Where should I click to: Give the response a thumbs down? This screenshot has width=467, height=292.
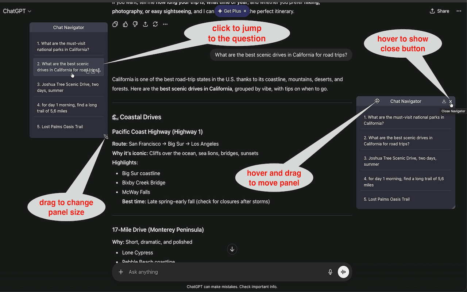click(135, 24)
